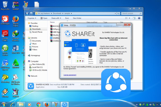Click Burn in Explorer toolbar
This screenshot has width=161, height=107.
point(67,18)
